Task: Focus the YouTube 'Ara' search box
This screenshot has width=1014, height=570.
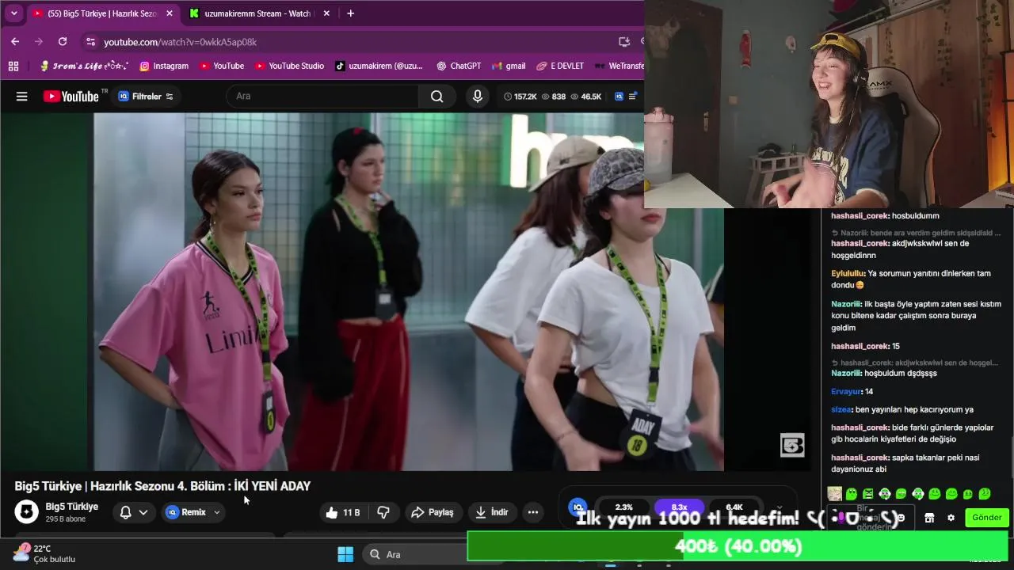Action: (322, 96)
